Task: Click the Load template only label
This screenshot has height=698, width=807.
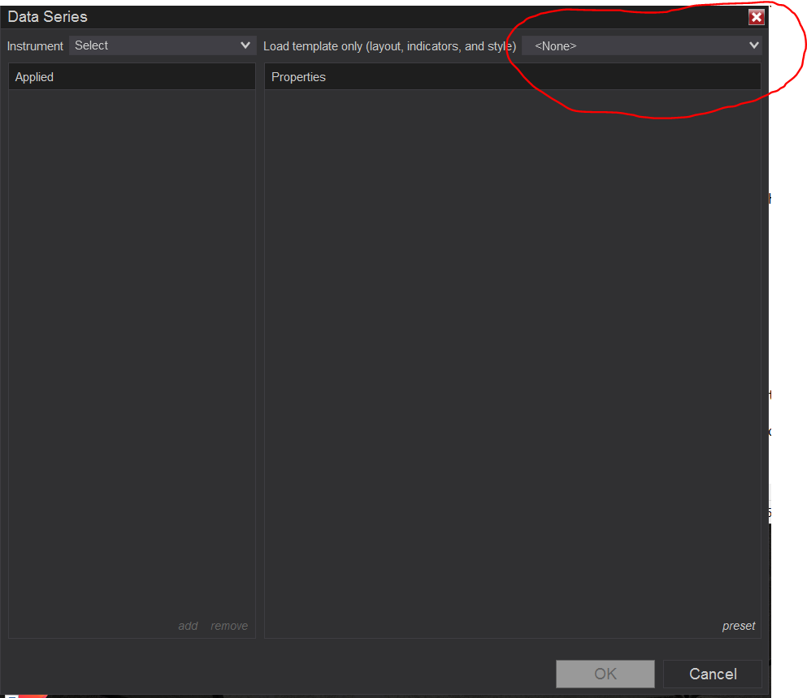Action: coord(389,46)
